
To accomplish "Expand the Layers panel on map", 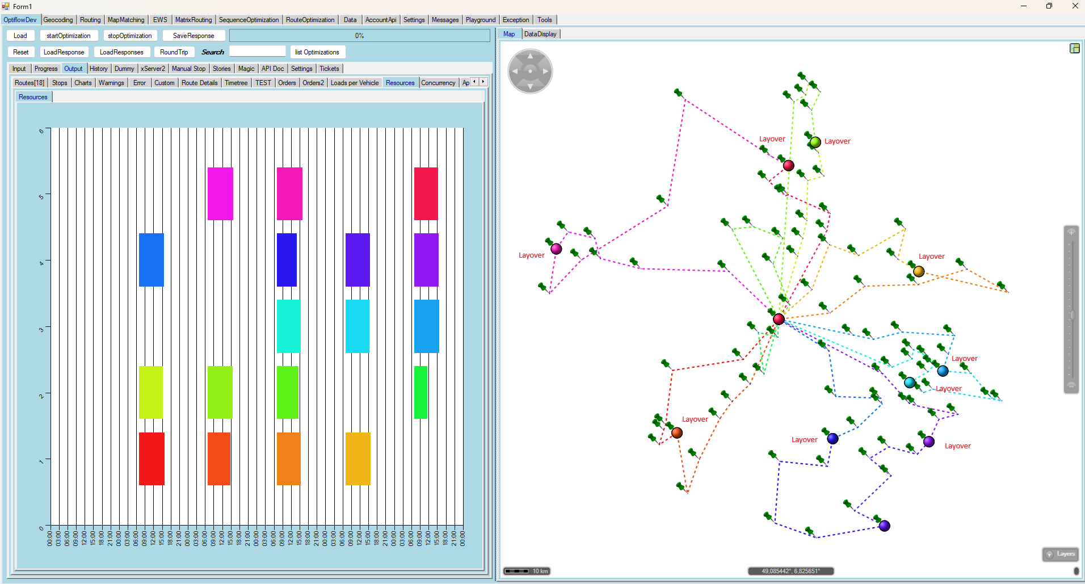I will [x=1060, y=554].
